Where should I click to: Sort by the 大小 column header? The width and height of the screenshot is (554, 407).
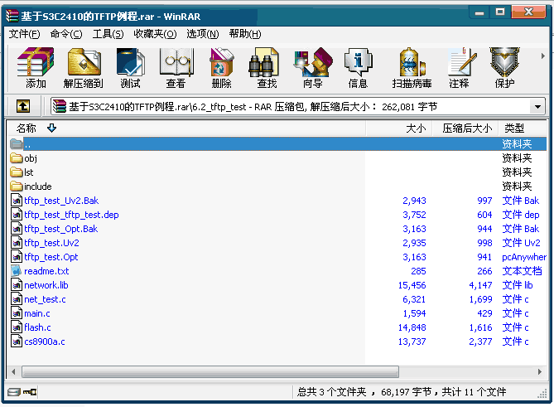point(400,128)
